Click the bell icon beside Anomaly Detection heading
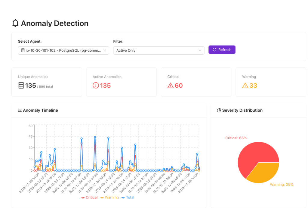 pos(15,23)
